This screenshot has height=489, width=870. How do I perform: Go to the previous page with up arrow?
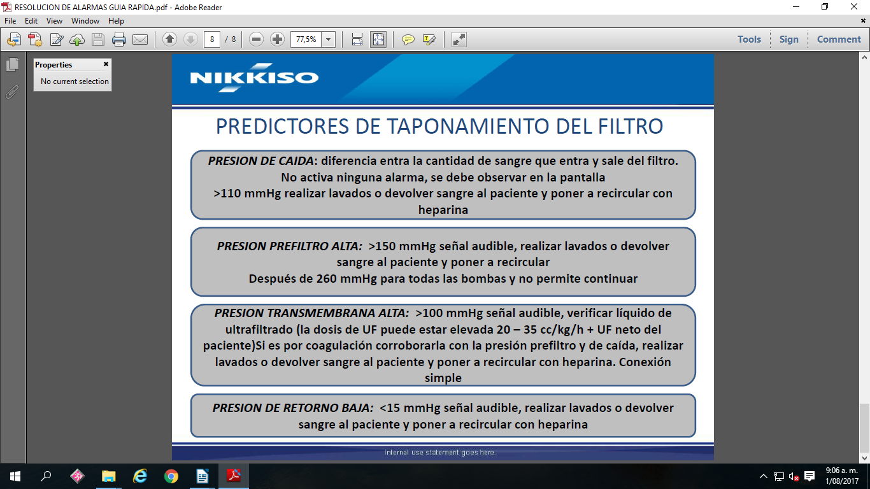point(169,39)
